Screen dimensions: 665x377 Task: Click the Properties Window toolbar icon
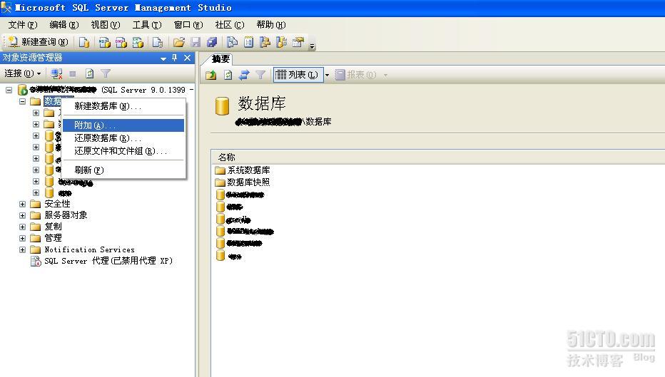point(298,42)
